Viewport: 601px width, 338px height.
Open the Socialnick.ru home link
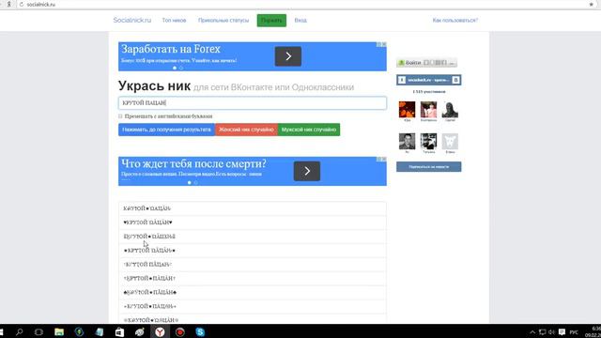tap(131, 20)
